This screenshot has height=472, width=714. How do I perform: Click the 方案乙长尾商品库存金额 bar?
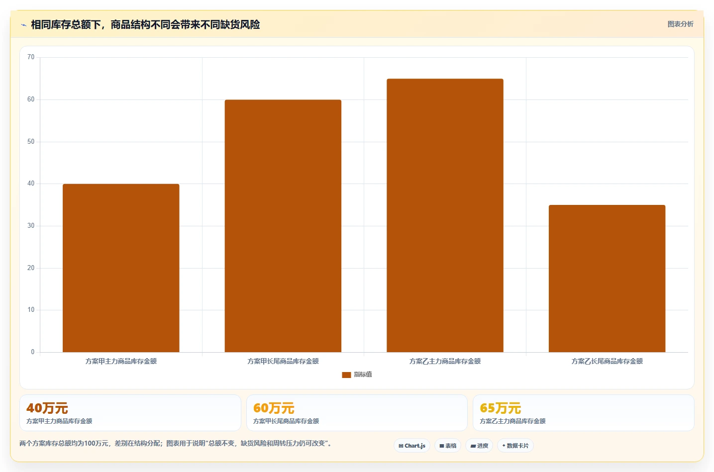(x=607, y=279)
